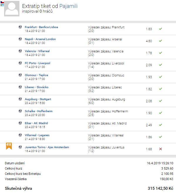Click the red cross on Juventus bet
This screenshot has width=176, height=193.
click(160, 149)
